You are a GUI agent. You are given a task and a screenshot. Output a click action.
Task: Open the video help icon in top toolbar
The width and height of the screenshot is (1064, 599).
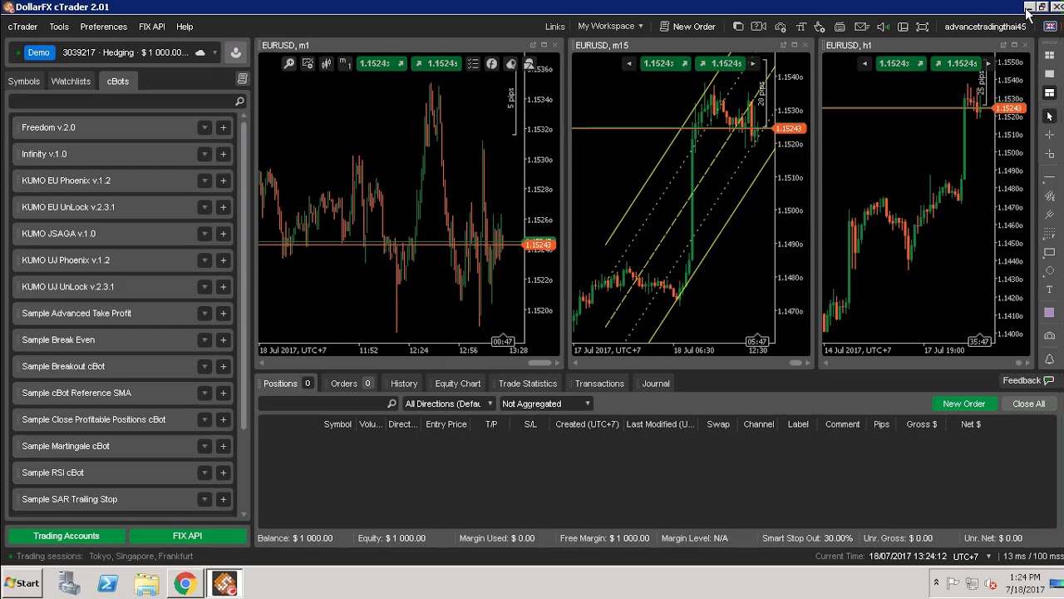tap(759, 27)
